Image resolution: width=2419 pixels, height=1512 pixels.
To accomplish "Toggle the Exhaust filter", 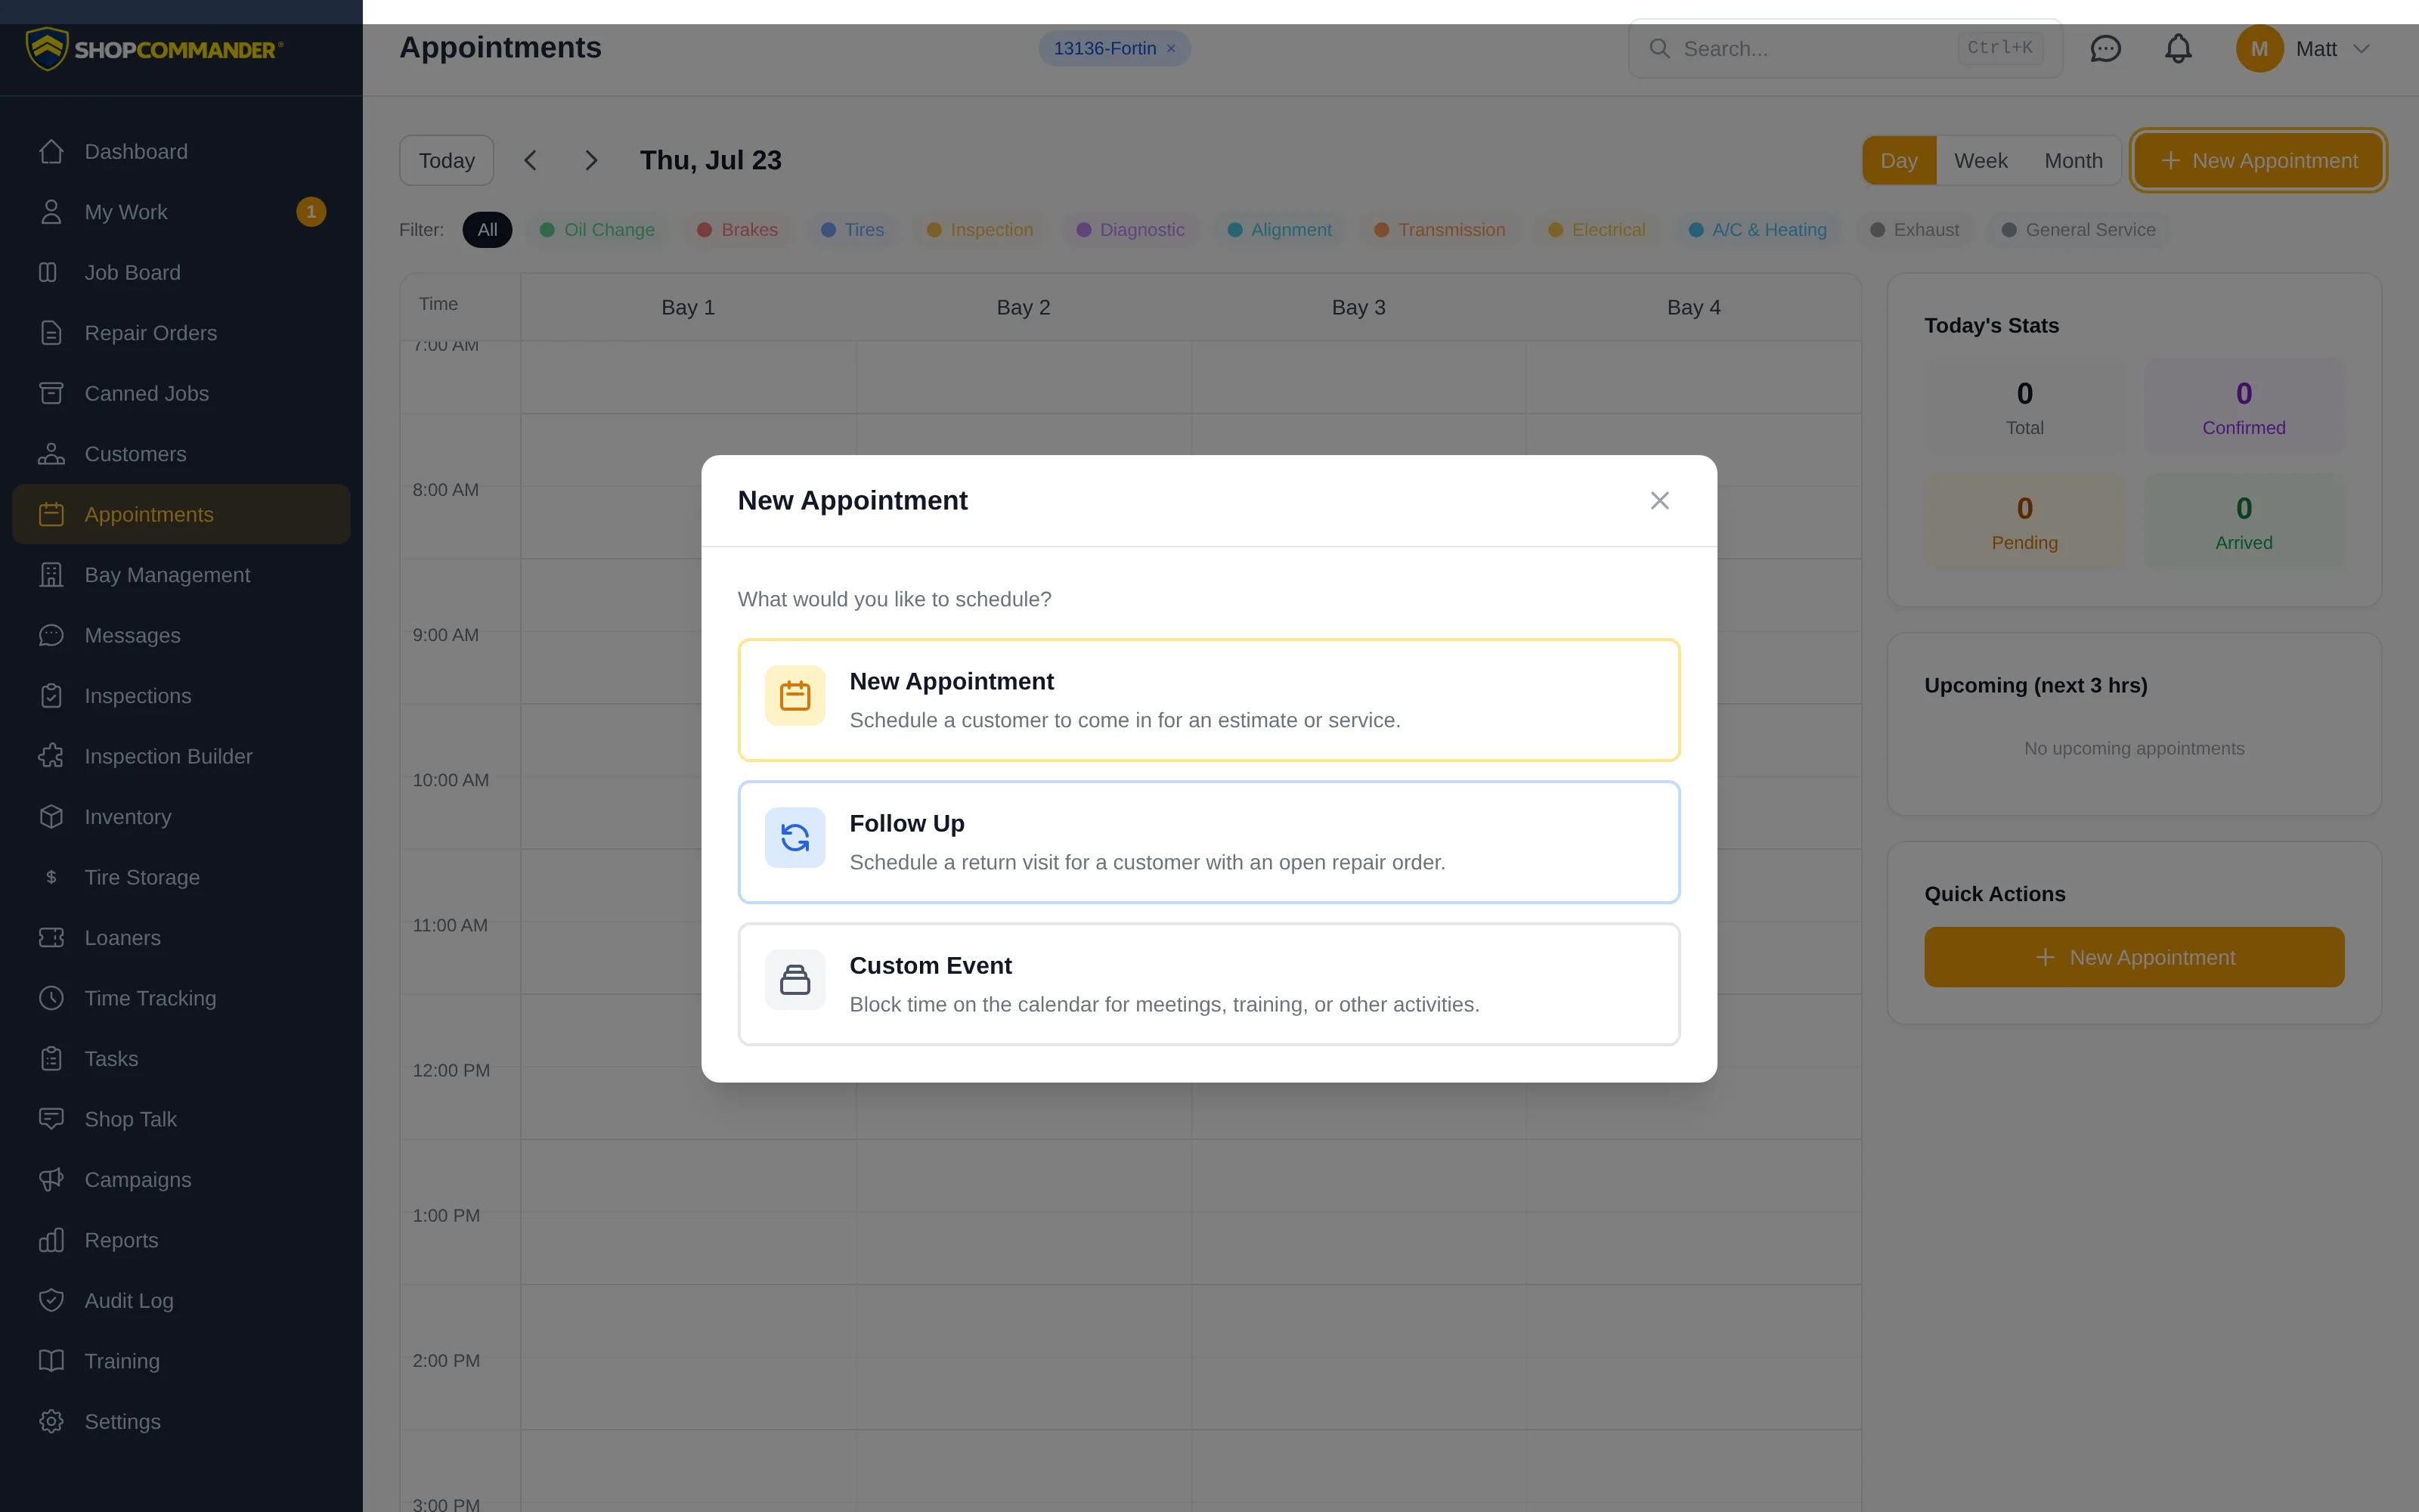I will (1914, 230).
